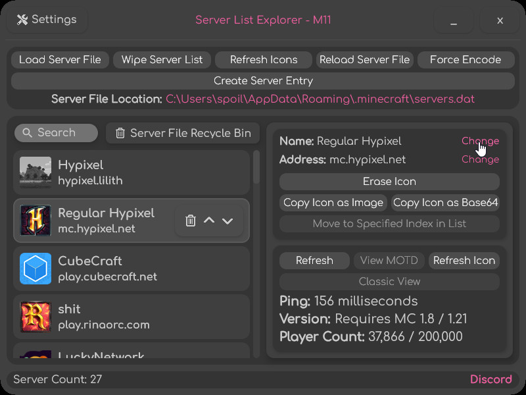This screenshot has height=395, width=526.
Task: Click Copy Icon as Base64
Action: 445,203
